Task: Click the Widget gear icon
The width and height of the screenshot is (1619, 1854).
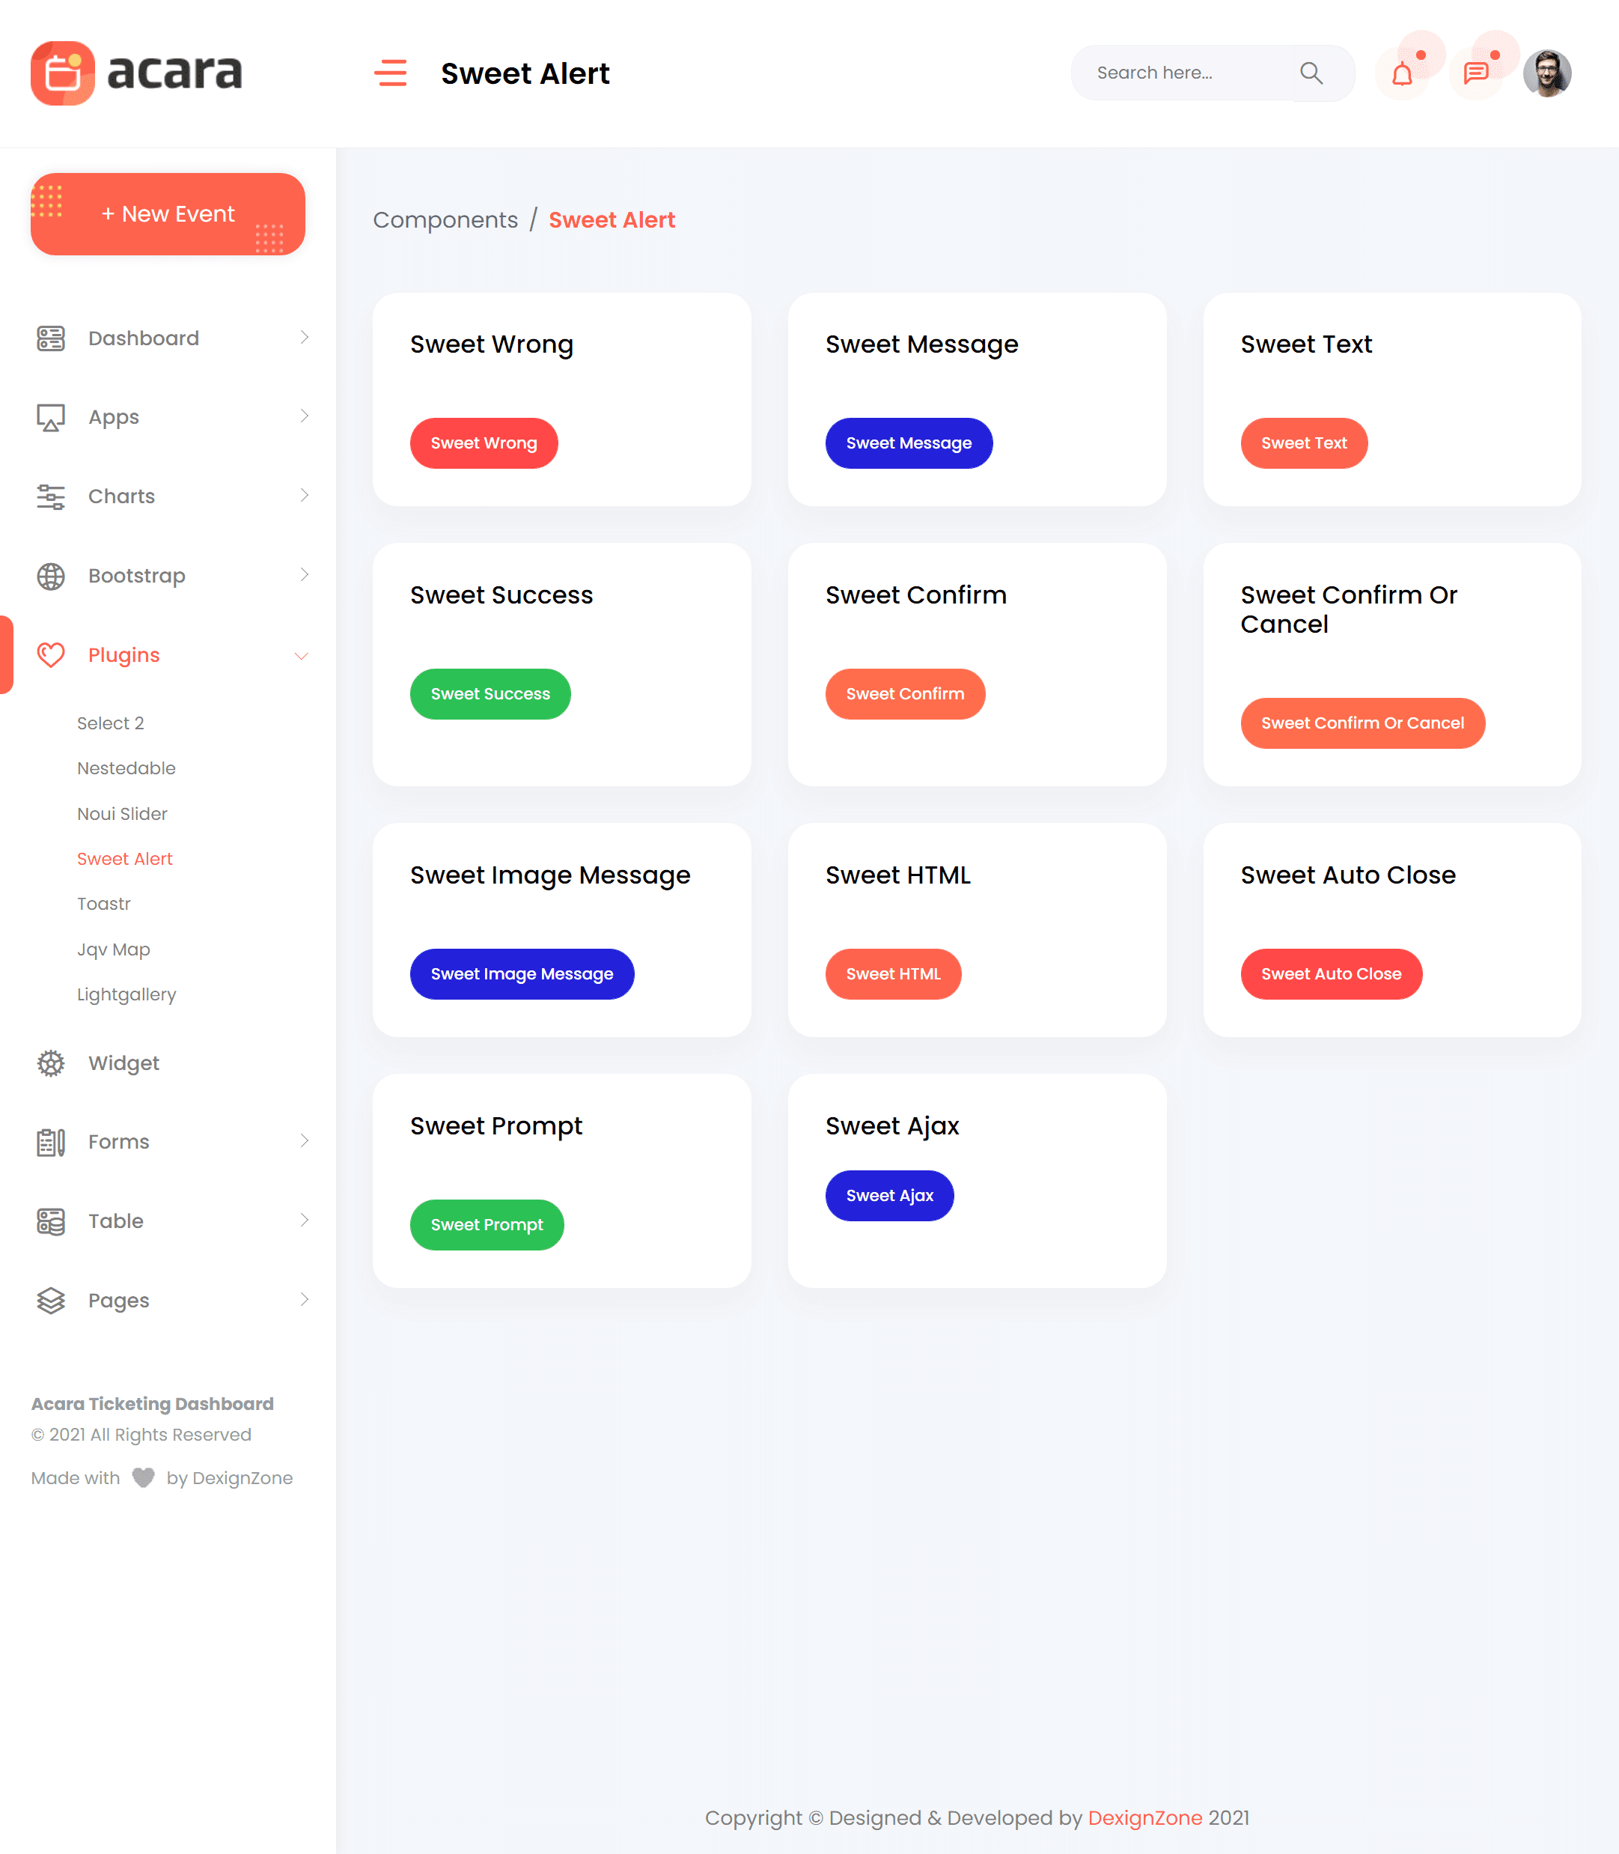Action: 51,1063
